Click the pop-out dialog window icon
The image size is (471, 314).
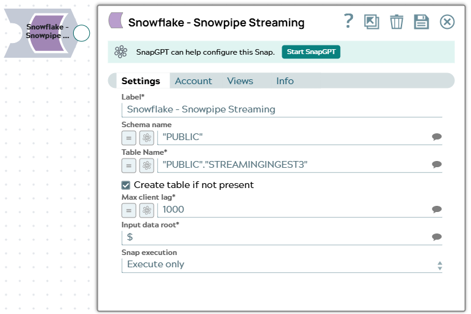pos(371,22)
